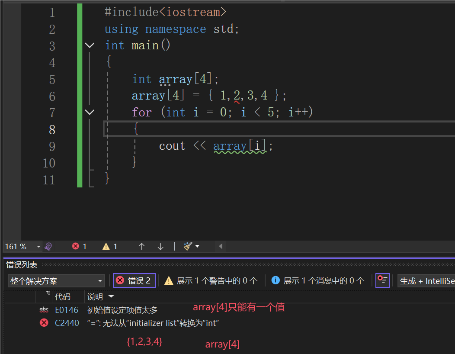Sort by the 代码 column header
The height and width of the screenshot is (354, 455).
pyautogui.click(x=63, y=297)
